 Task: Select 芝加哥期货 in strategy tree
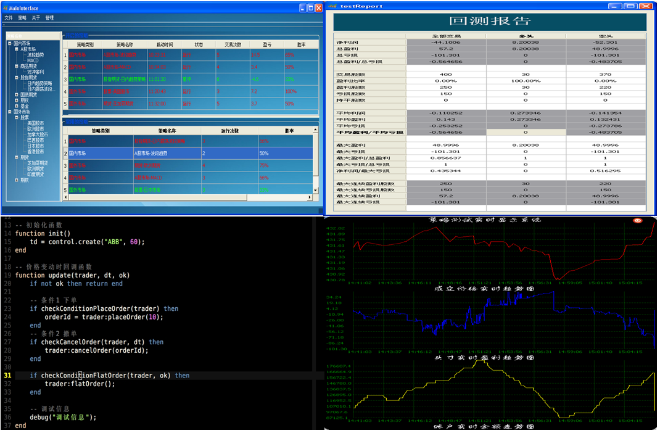coord(36,163)
